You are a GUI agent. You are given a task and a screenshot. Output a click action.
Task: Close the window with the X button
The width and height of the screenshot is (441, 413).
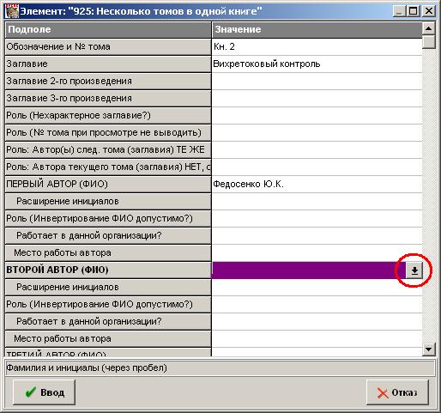[x=429, y=11]
